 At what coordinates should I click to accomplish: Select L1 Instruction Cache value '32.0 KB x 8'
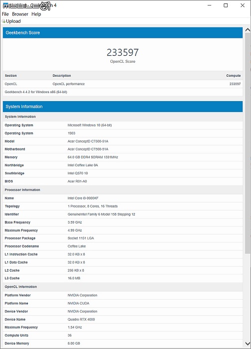click(x=76, y=254)
